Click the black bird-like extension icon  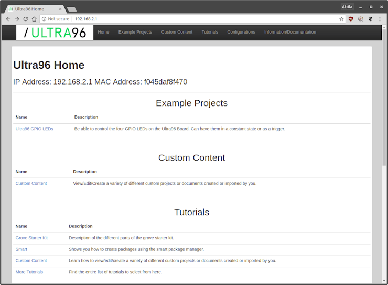pyautogui.click(x=370, y=19)
